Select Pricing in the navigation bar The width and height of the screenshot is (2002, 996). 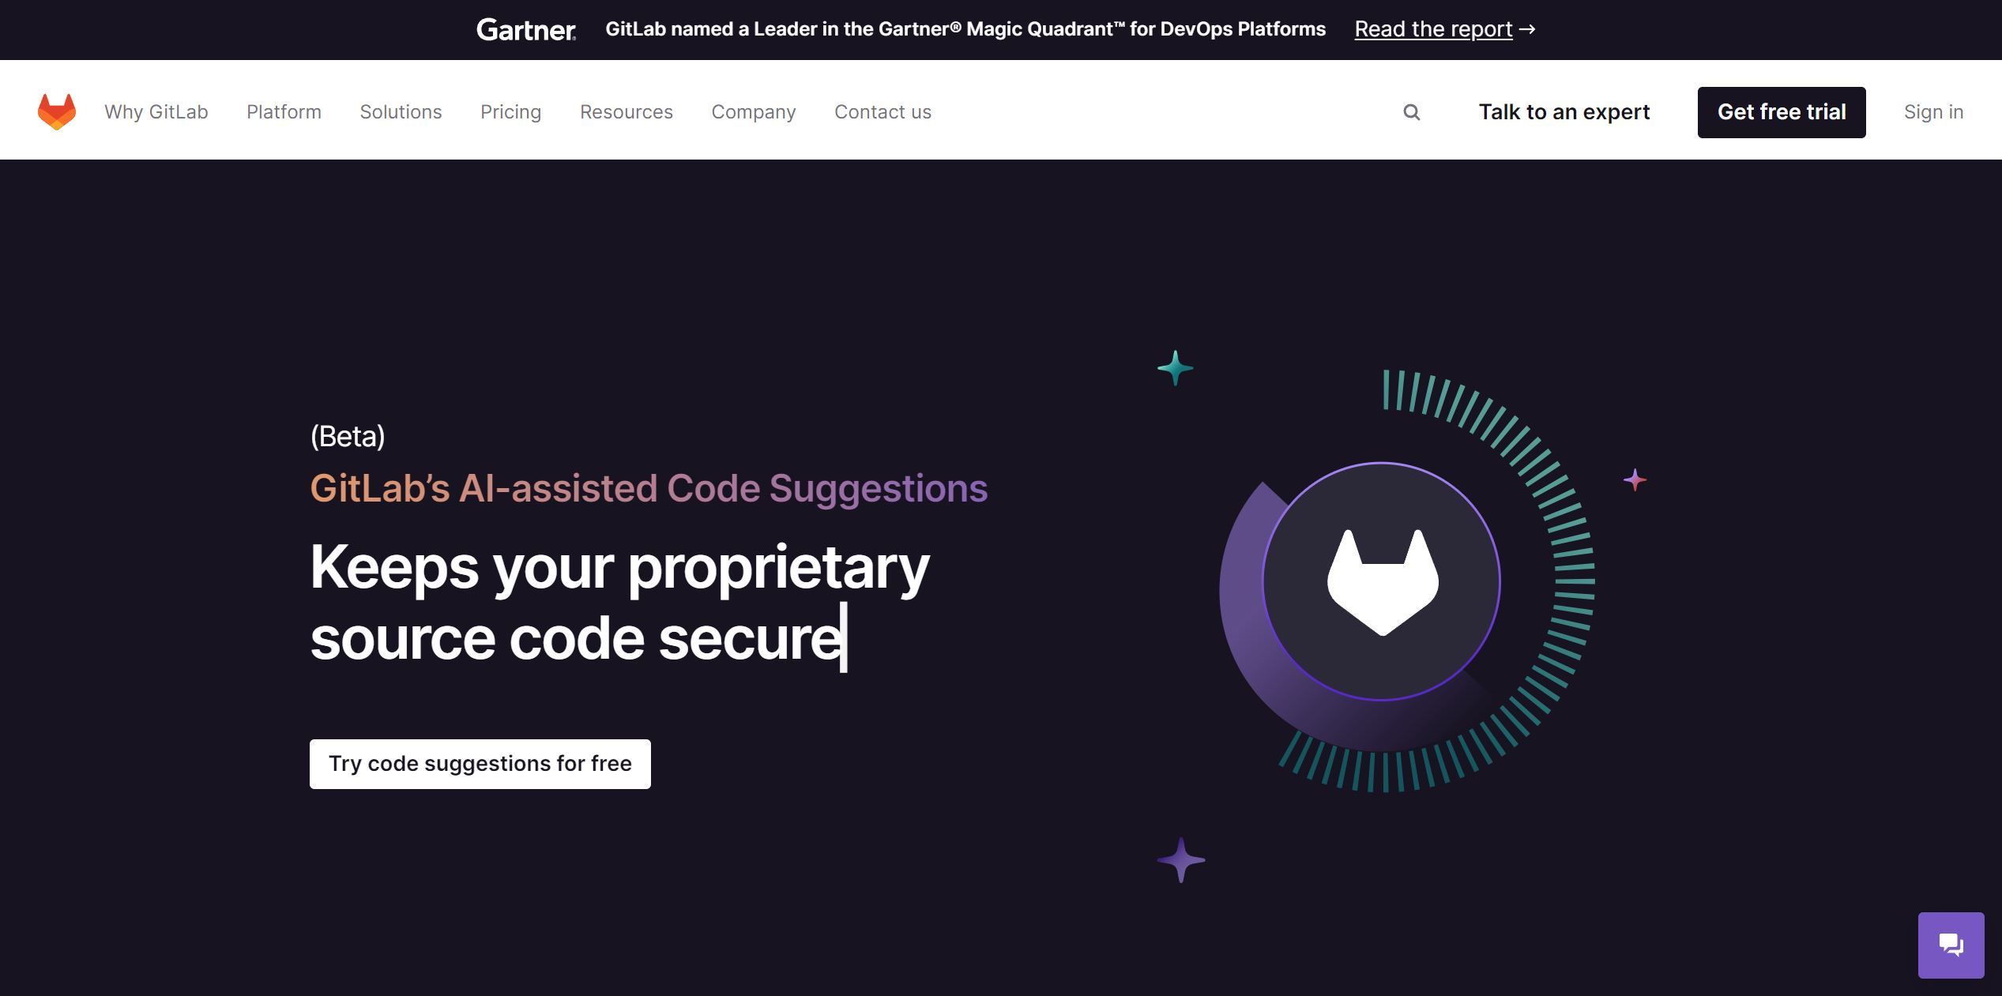(510, 111)
